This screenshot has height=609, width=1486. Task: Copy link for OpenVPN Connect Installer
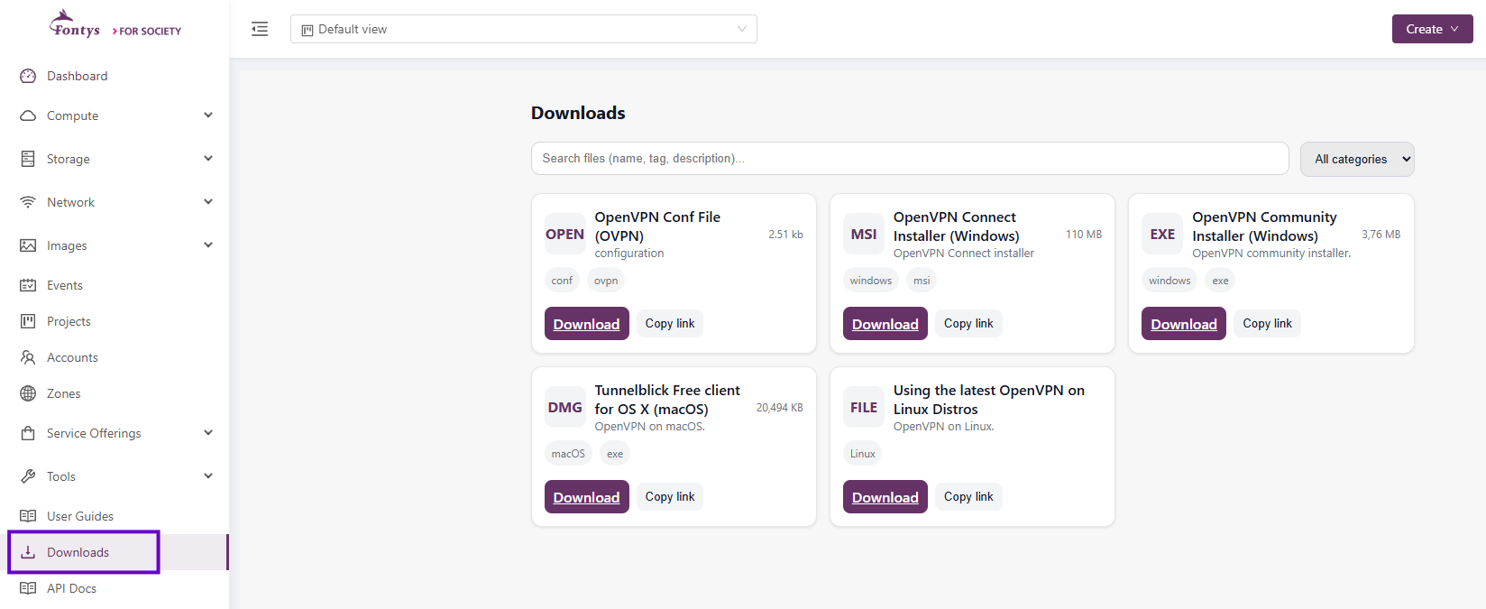click(x=968, y=323)
